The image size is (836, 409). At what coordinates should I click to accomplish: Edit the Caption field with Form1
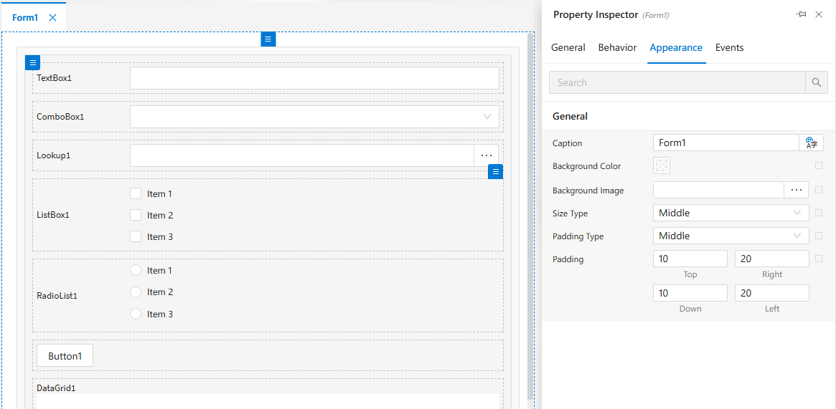725,143
